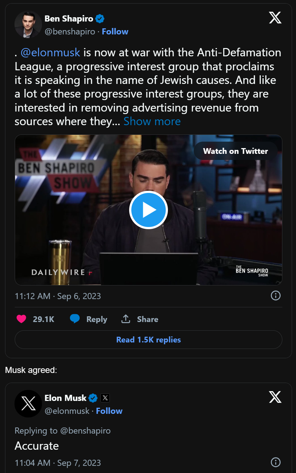Open Elon Musk's X avatar
Viewport: 296px width, 473px height.
(28, 404)
